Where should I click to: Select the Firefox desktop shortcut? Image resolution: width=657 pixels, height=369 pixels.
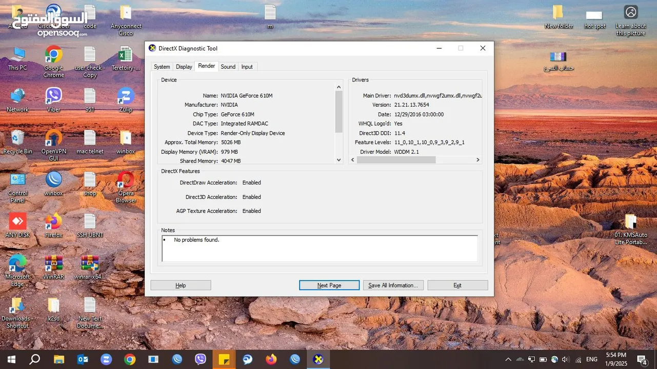tap(54, 225)
